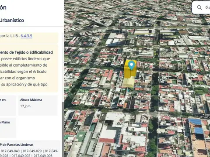210x157 pixels.
Task: Select parcel code 017-049-003
Action: 21,156
